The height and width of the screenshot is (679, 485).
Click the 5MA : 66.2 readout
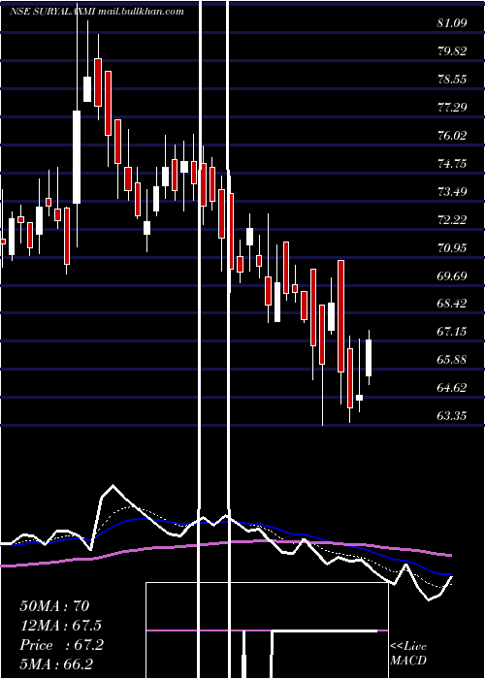pos(56,664)
